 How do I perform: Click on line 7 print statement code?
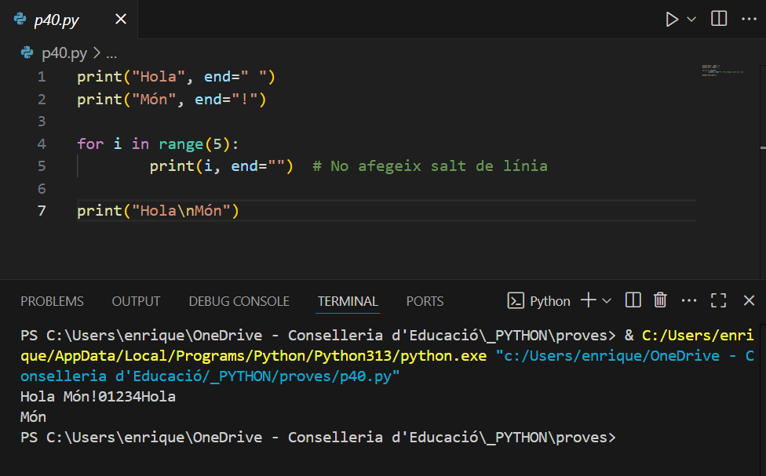[157, 210]
